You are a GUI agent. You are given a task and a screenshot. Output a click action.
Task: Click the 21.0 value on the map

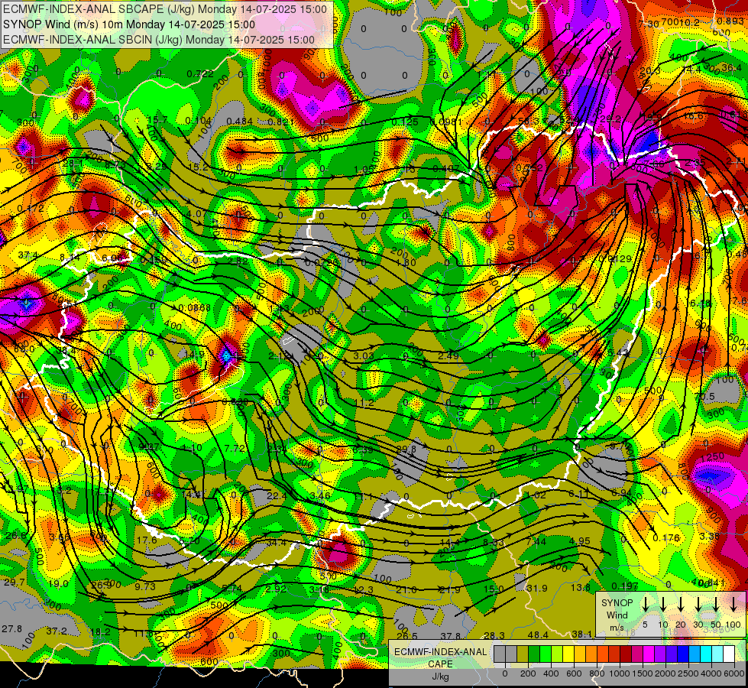coord(406,590)
